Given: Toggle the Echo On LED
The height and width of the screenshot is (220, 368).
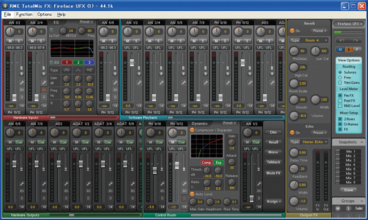Looking at the screenshot, I should click(292, 133).
